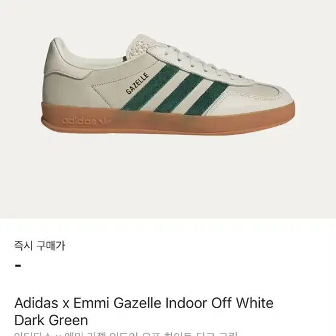Tap the word Adidas in the product title

coord(36,303)
